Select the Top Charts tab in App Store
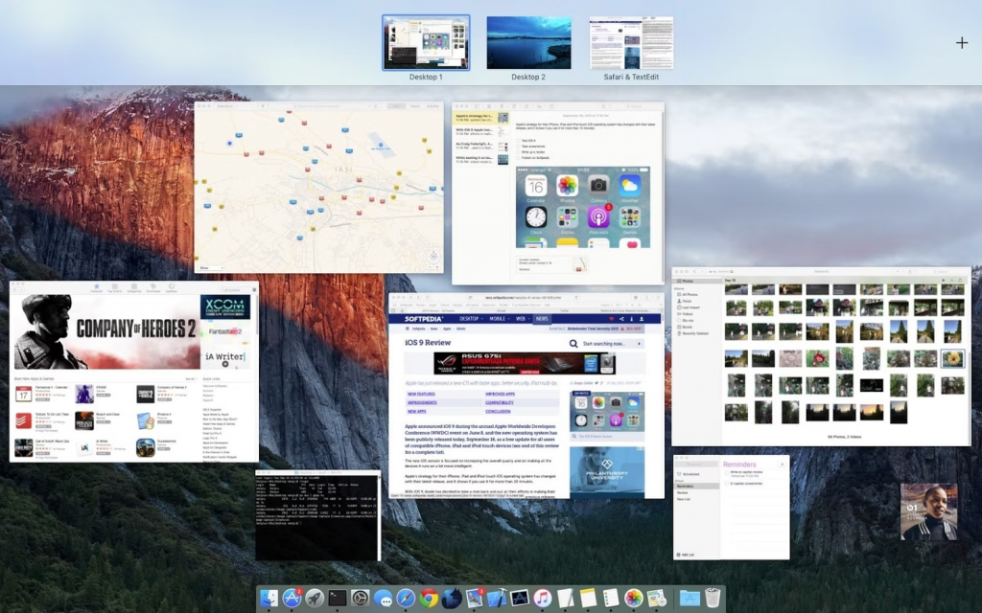The image size is (982, 613). coord(114,287)
